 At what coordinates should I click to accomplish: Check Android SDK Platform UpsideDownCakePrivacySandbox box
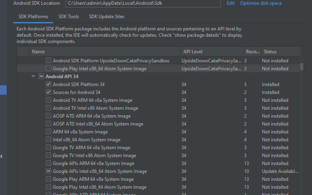point(49,61)
